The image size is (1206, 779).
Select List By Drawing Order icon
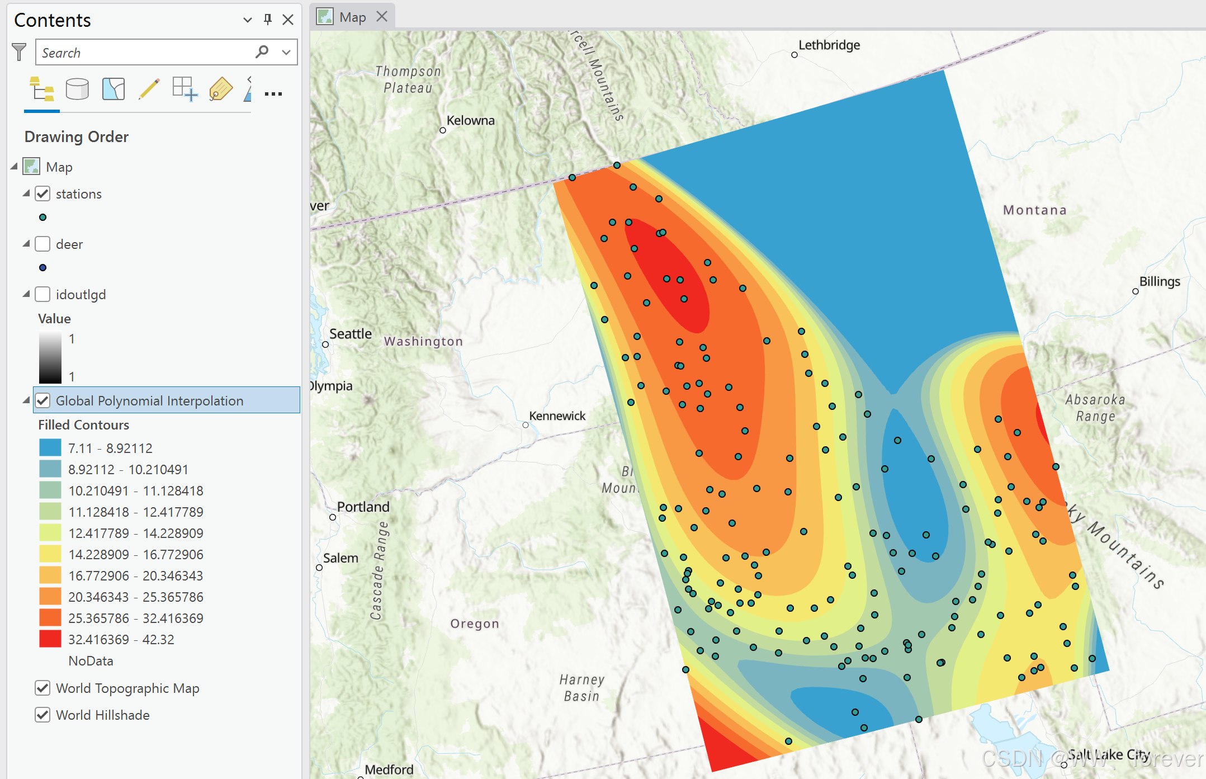[x=42, y=89]
